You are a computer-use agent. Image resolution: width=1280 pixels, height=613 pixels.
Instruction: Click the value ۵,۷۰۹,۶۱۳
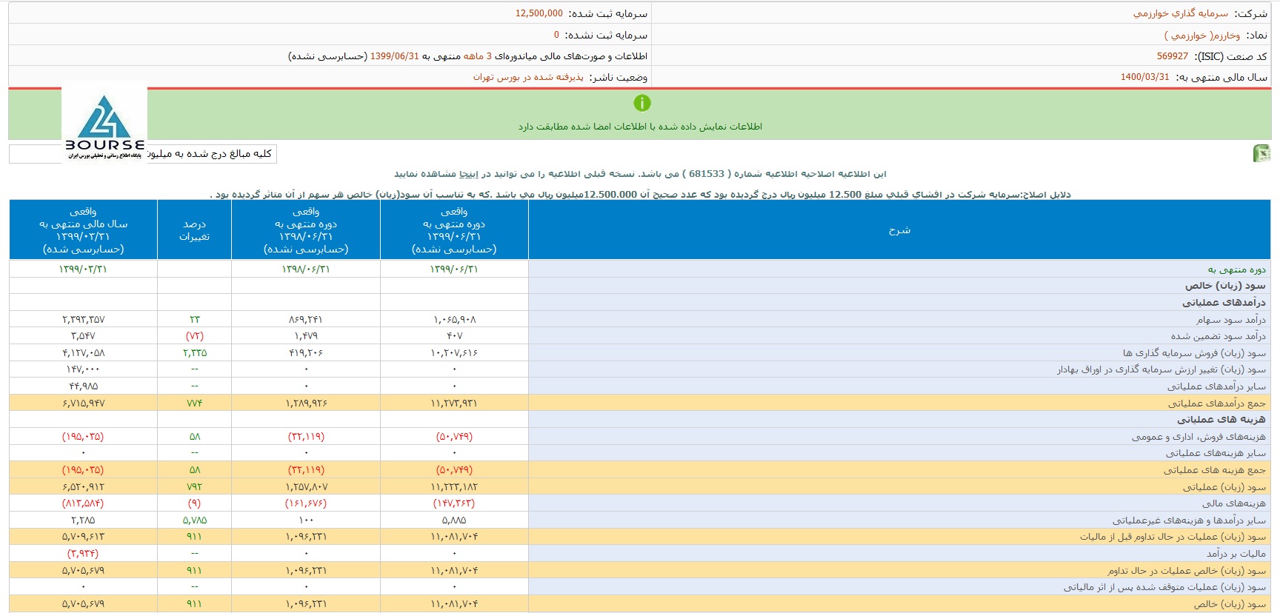click(83, 537)
